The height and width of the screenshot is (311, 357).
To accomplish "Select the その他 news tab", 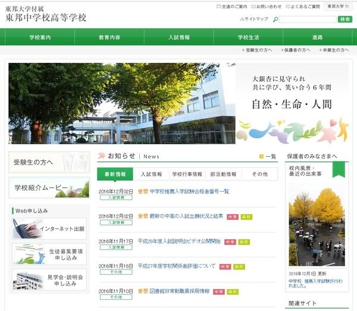I will (x=259, y=174).
